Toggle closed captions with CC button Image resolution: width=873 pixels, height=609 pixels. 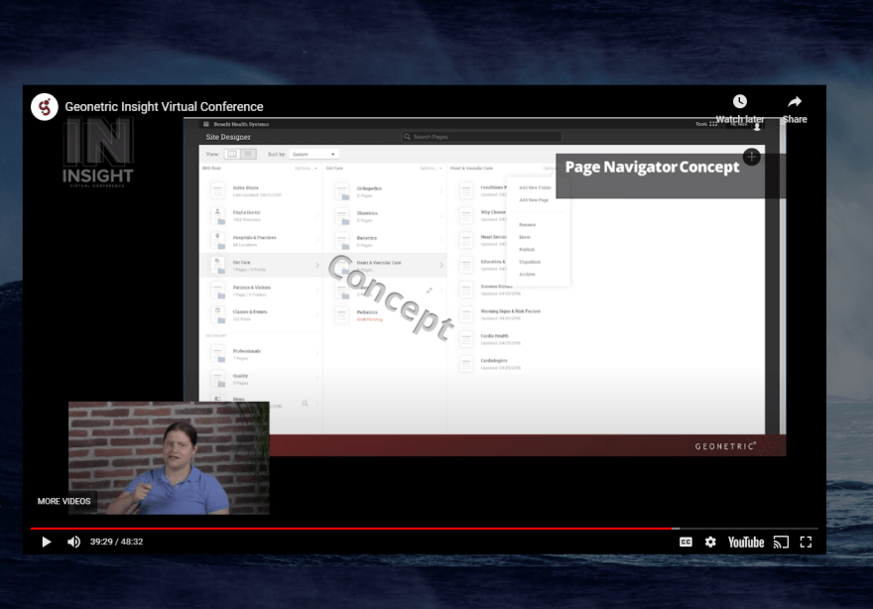click(x=686, y=542)
